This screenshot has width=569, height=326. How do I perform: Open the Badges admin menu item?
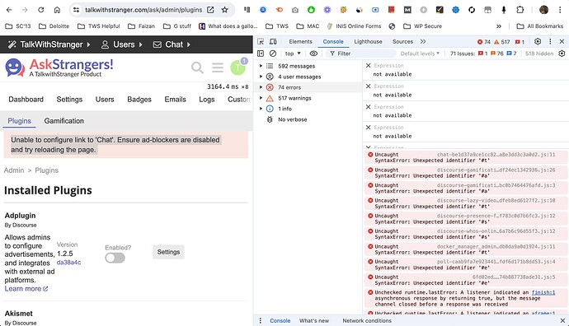tap(139, 100)
